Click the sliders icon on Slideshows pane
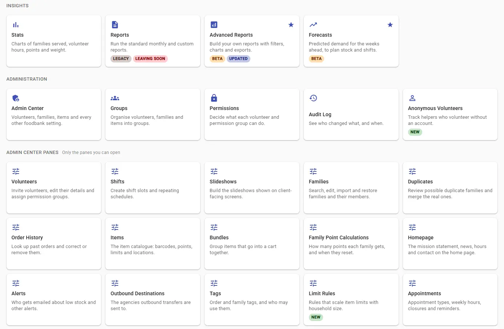The width and height of the screenshot is (504, 329). coord(214,171)
